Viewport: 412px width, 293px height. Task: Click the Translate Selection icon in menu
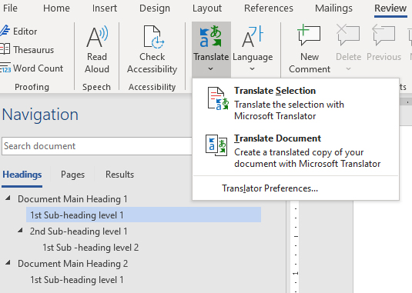coord(218,98)
